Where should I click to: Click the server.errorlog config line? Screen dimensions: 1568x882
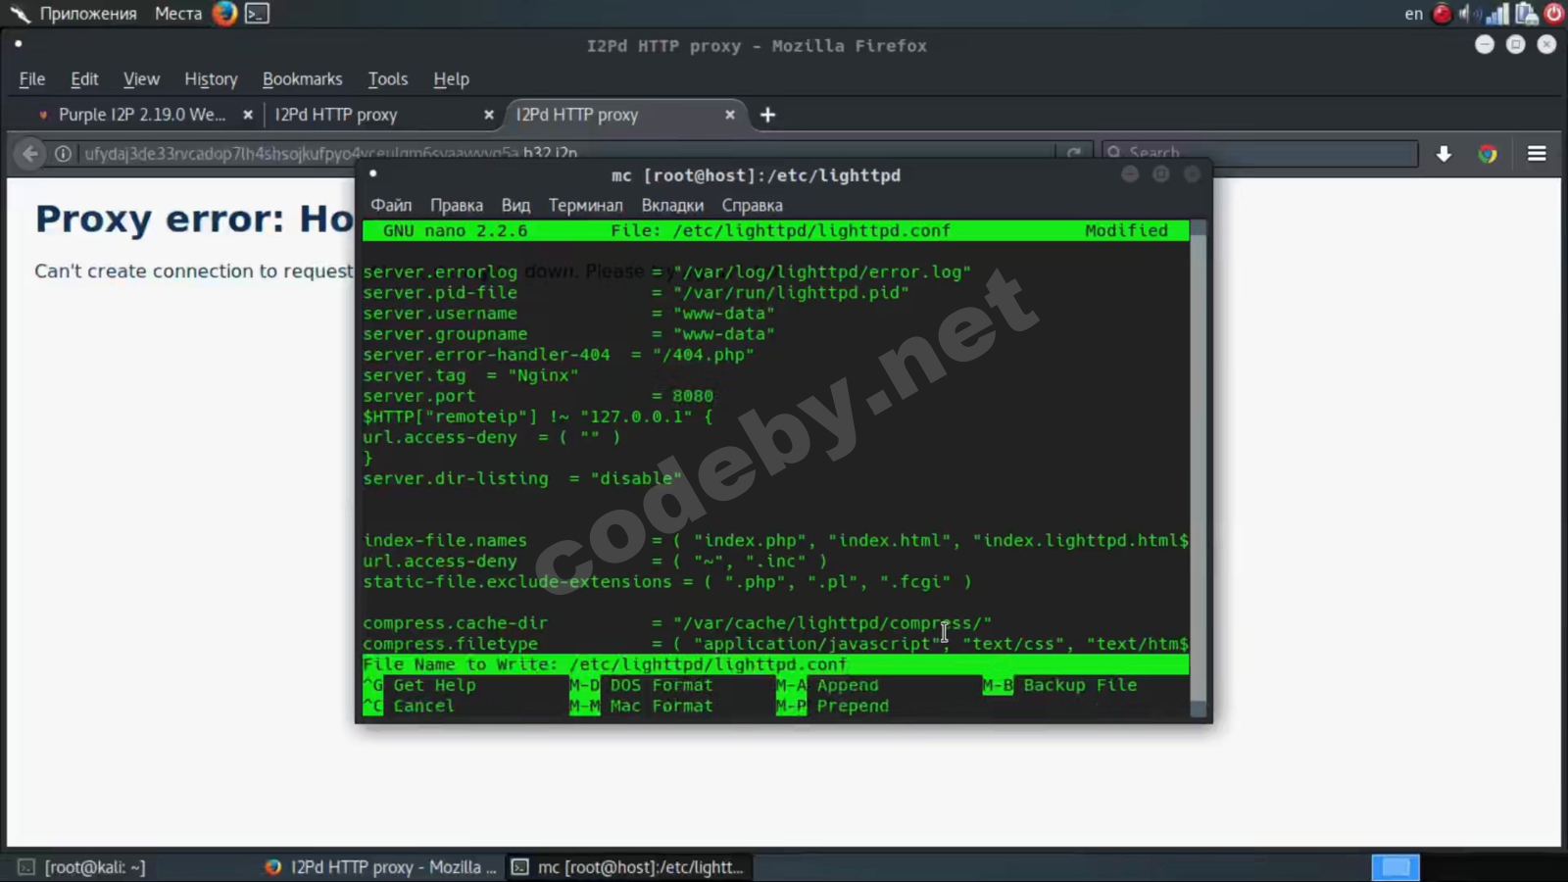666,272
